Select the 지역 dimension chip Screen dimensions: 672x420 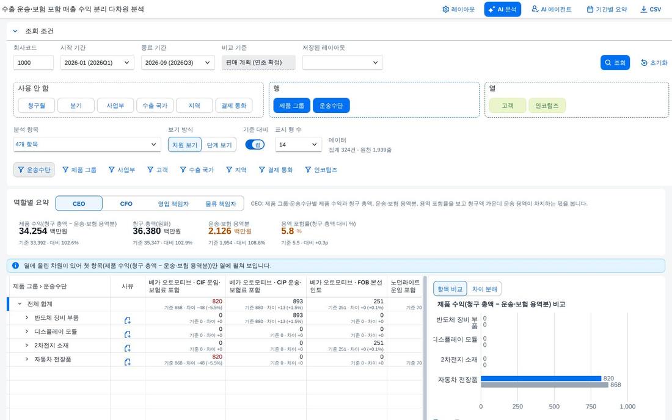(194, 106)
